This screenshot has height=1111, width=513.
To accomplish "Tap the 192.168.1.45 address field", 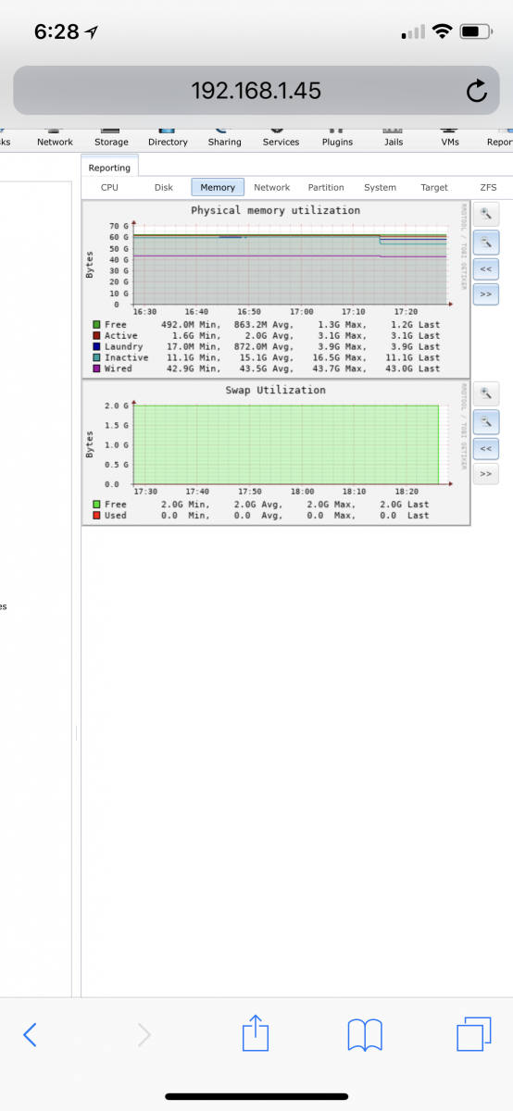I will tap(256, 91).
